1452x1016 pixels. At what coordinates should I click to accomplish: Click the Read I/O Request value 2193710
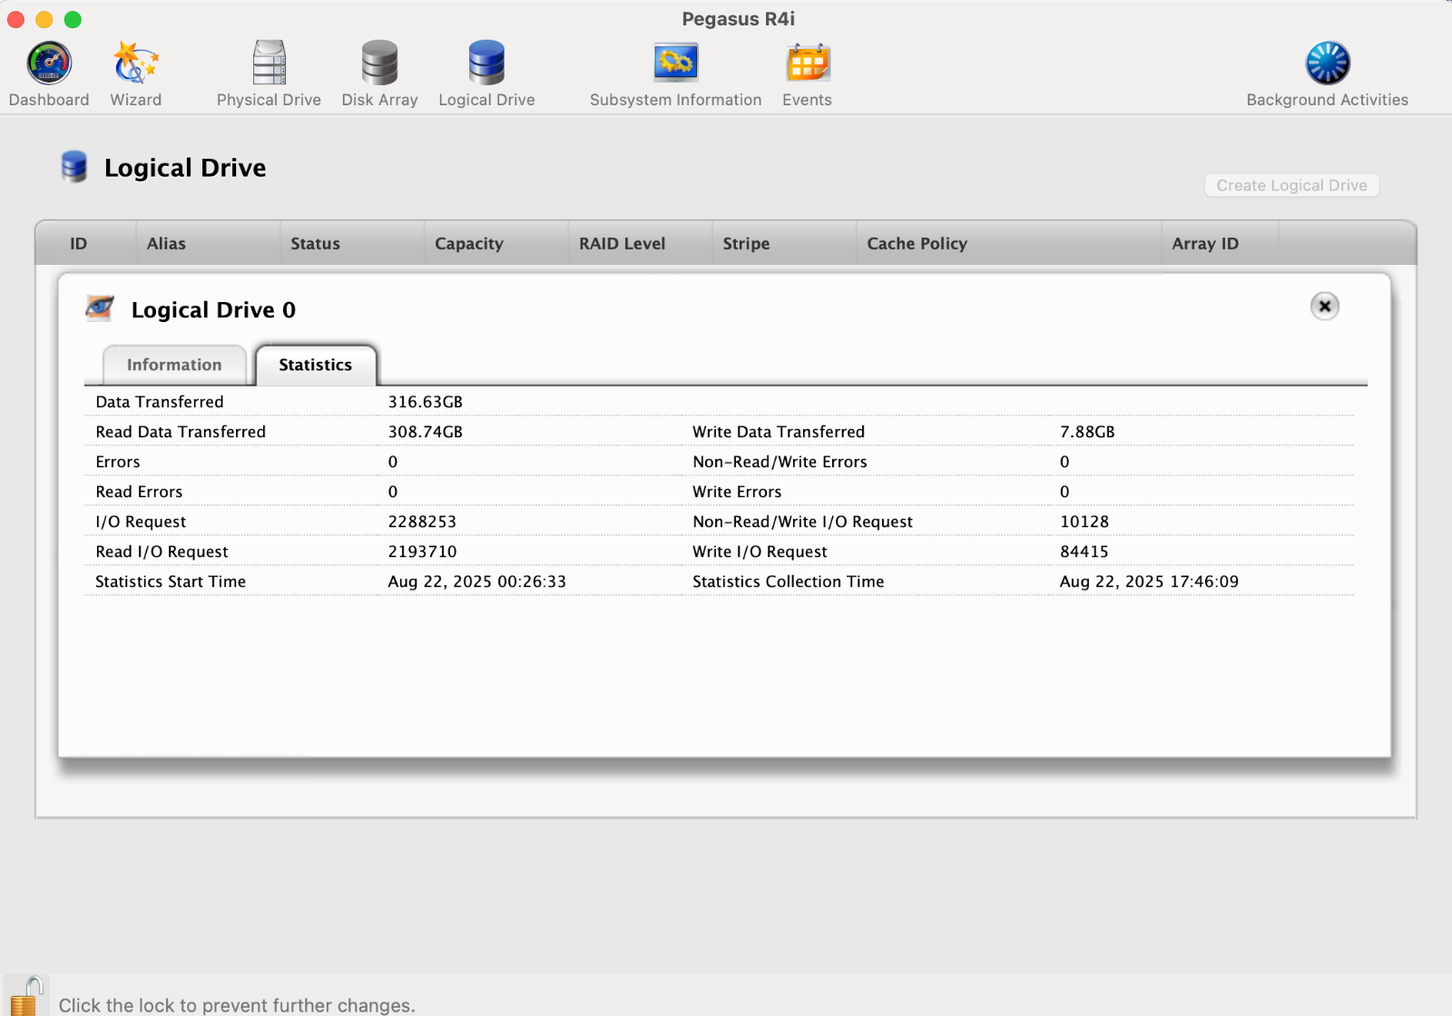(x=422, y=552)
